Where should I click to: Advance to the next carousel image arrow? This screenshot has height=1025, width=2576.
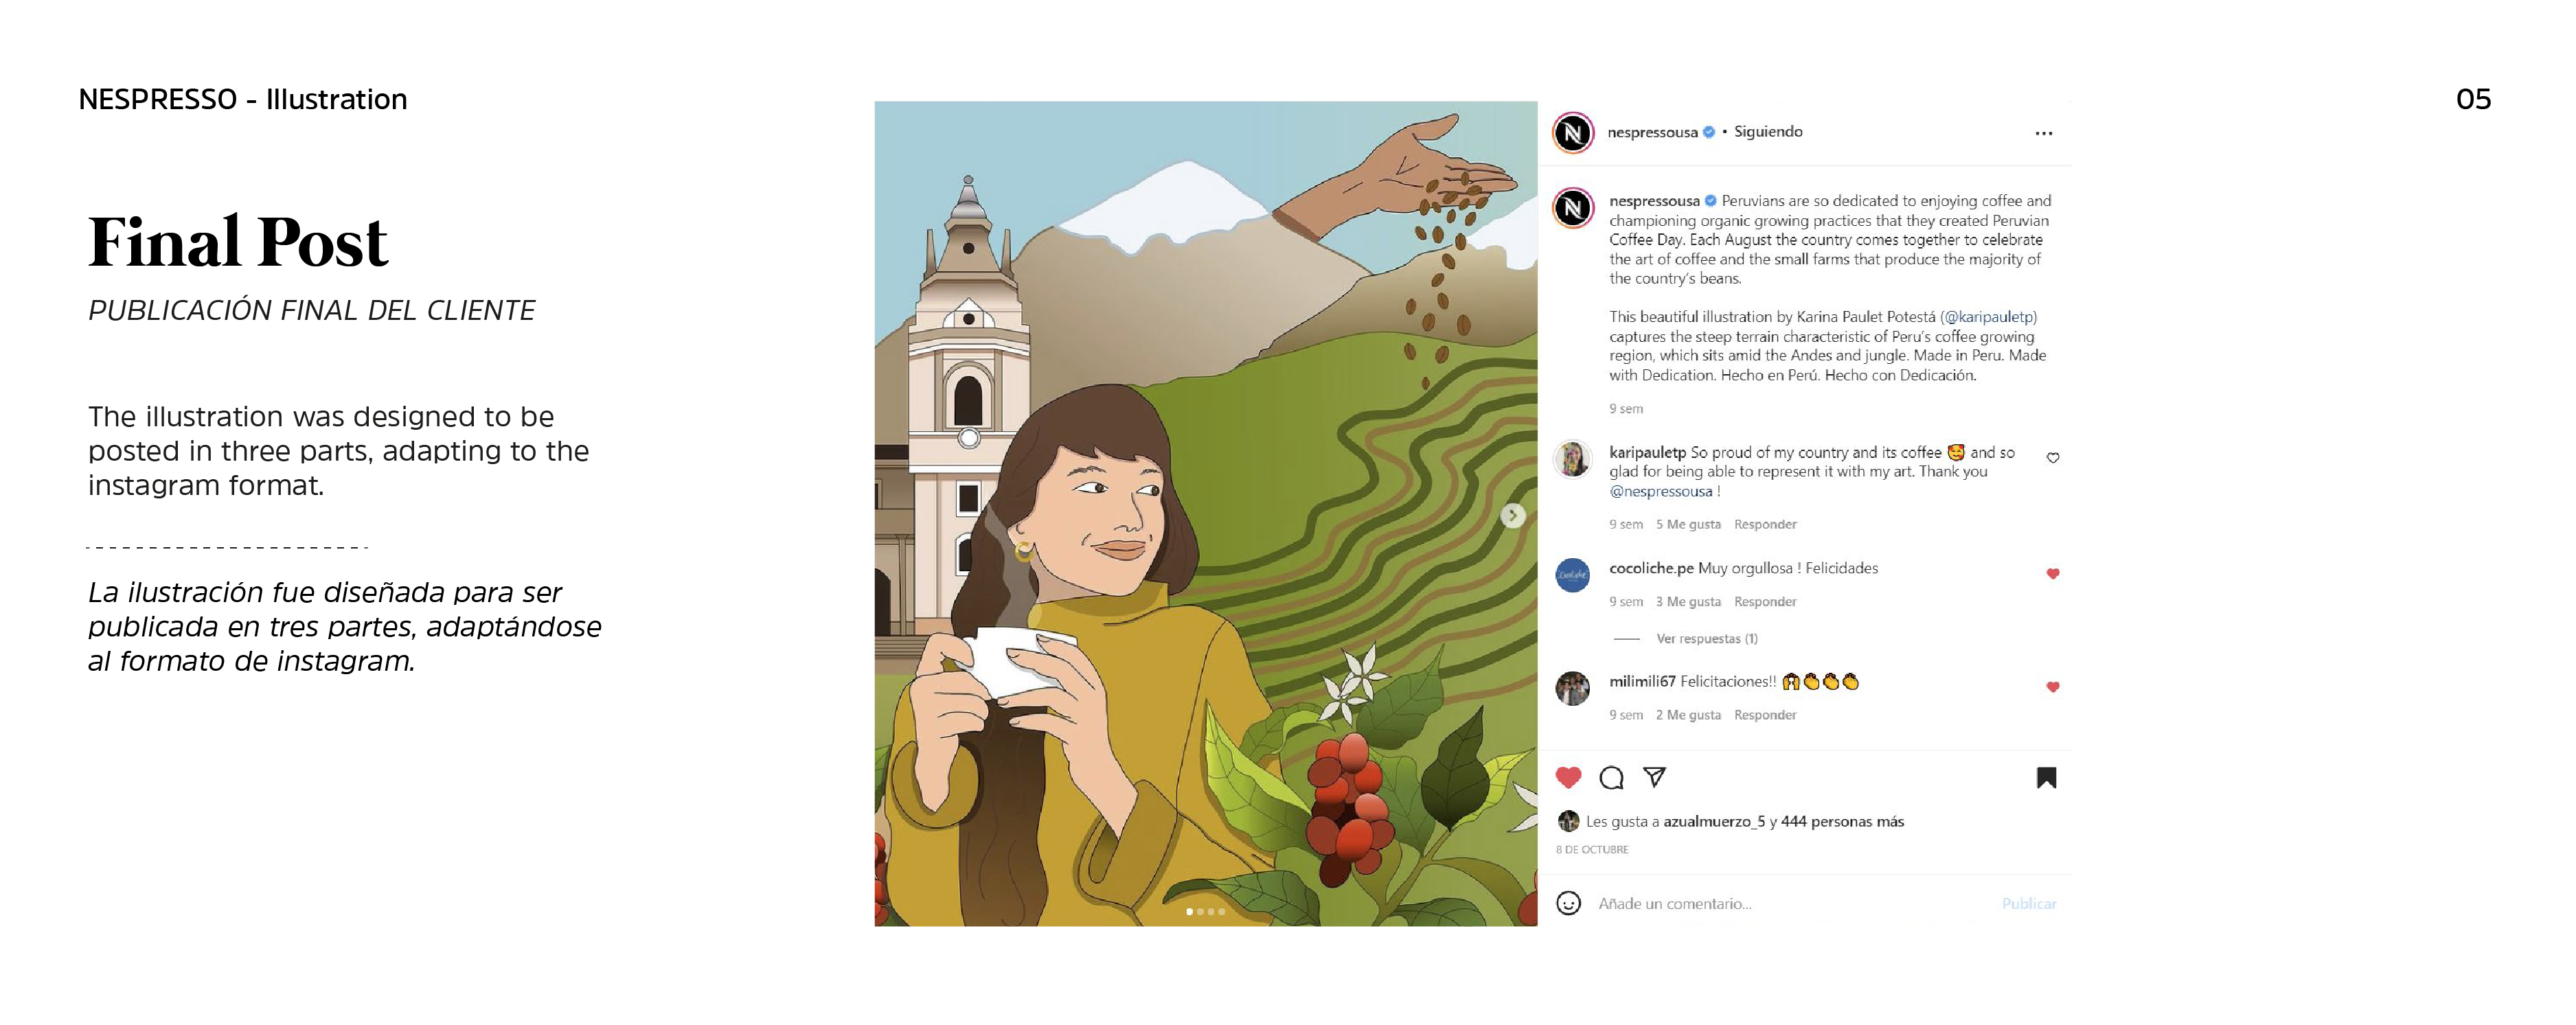pyautogui.click(x=1513, y=515)
